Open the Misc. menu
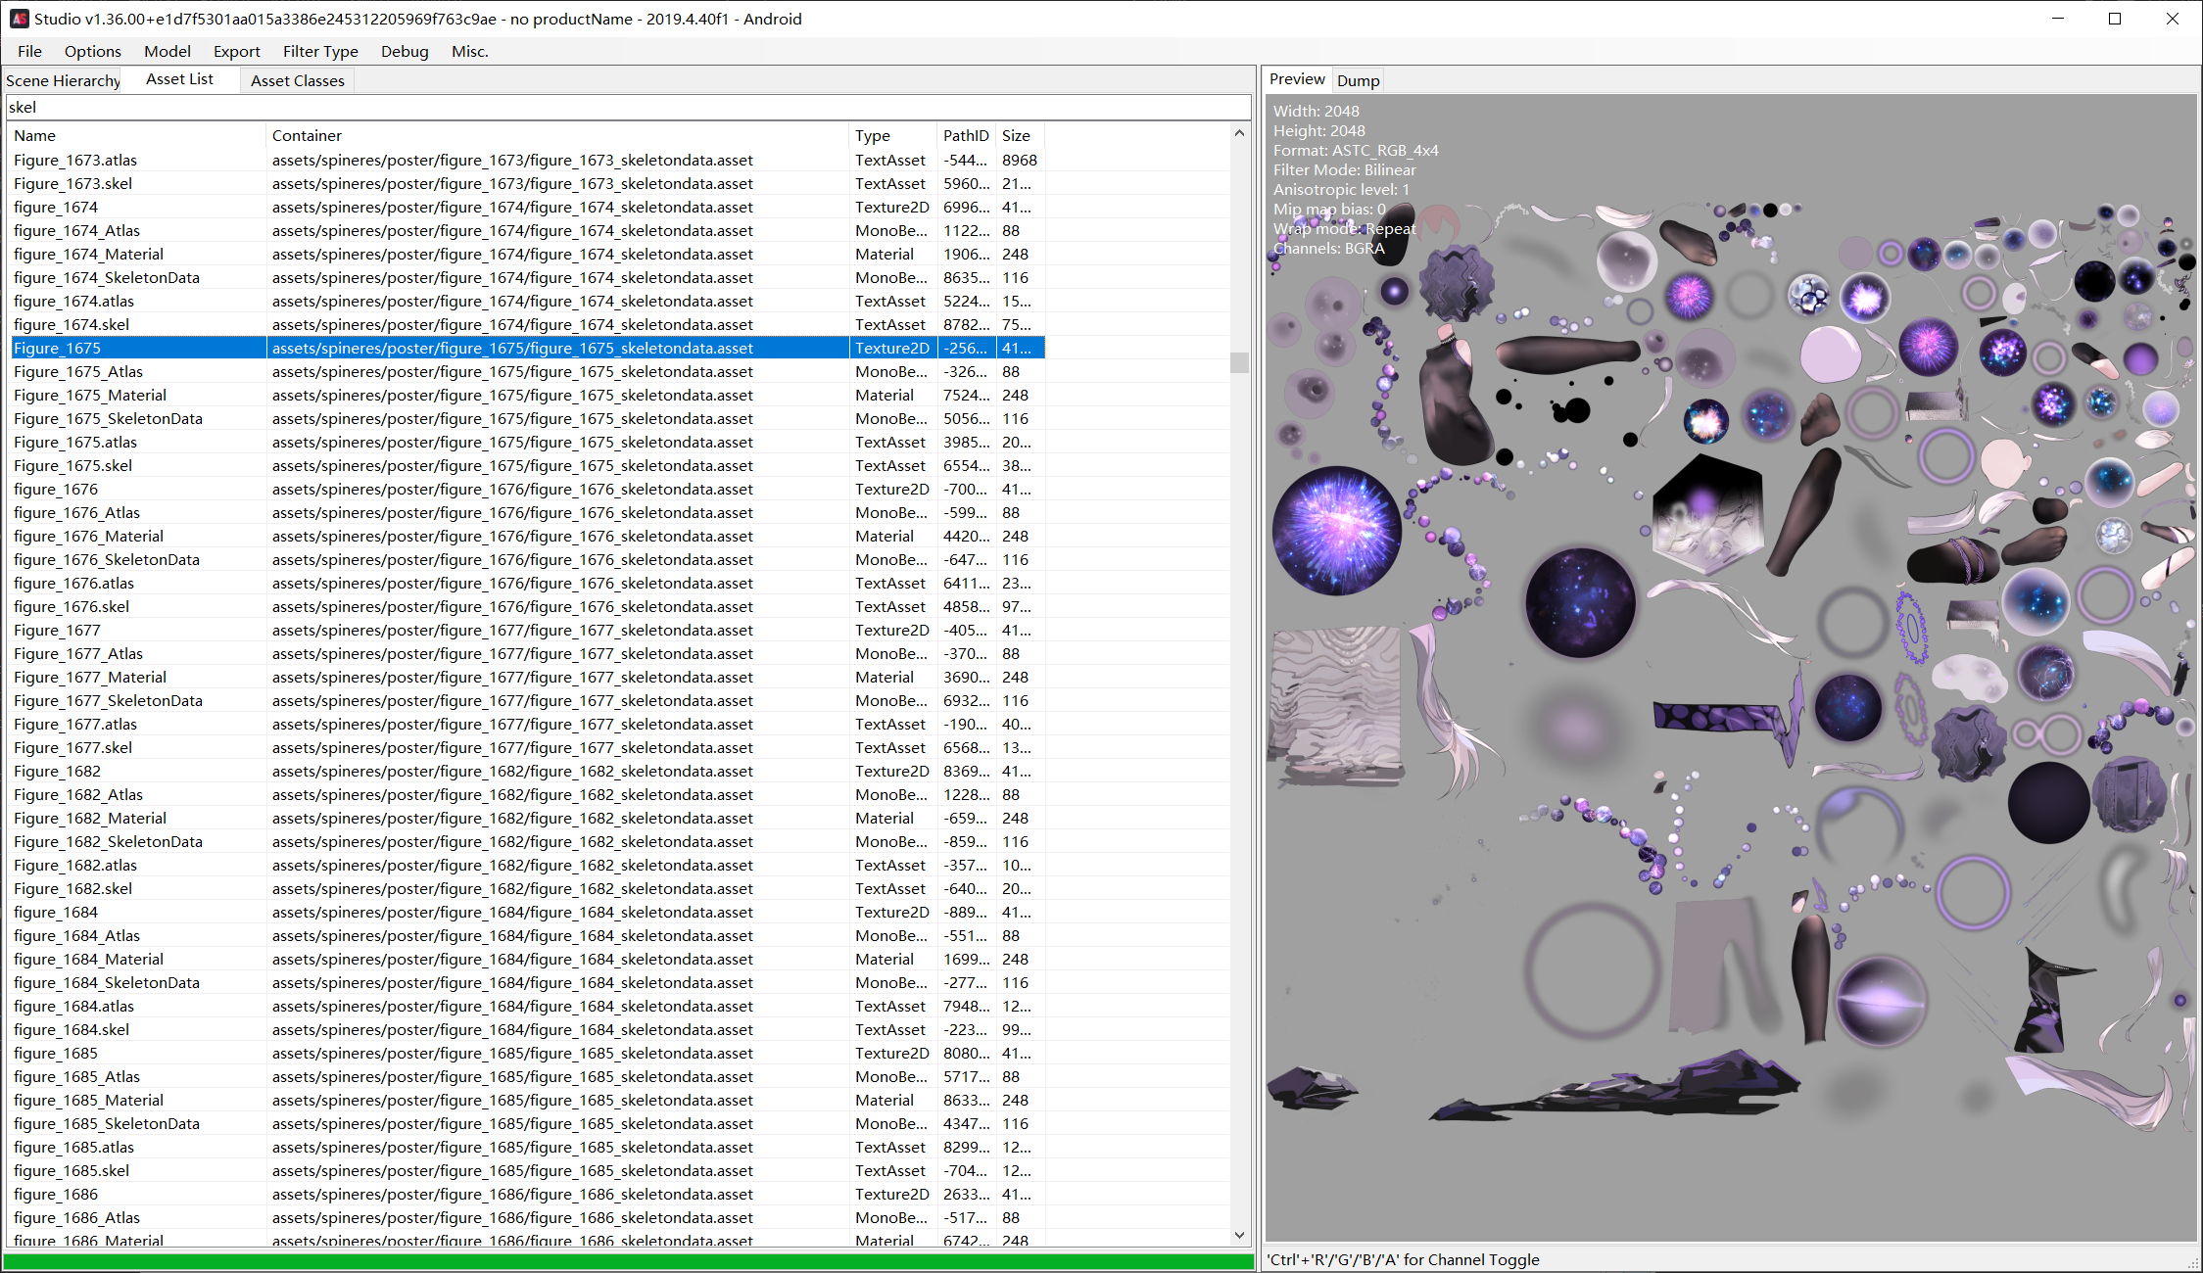Screen dimensions: 2203x1273 [x=470, y=51]
